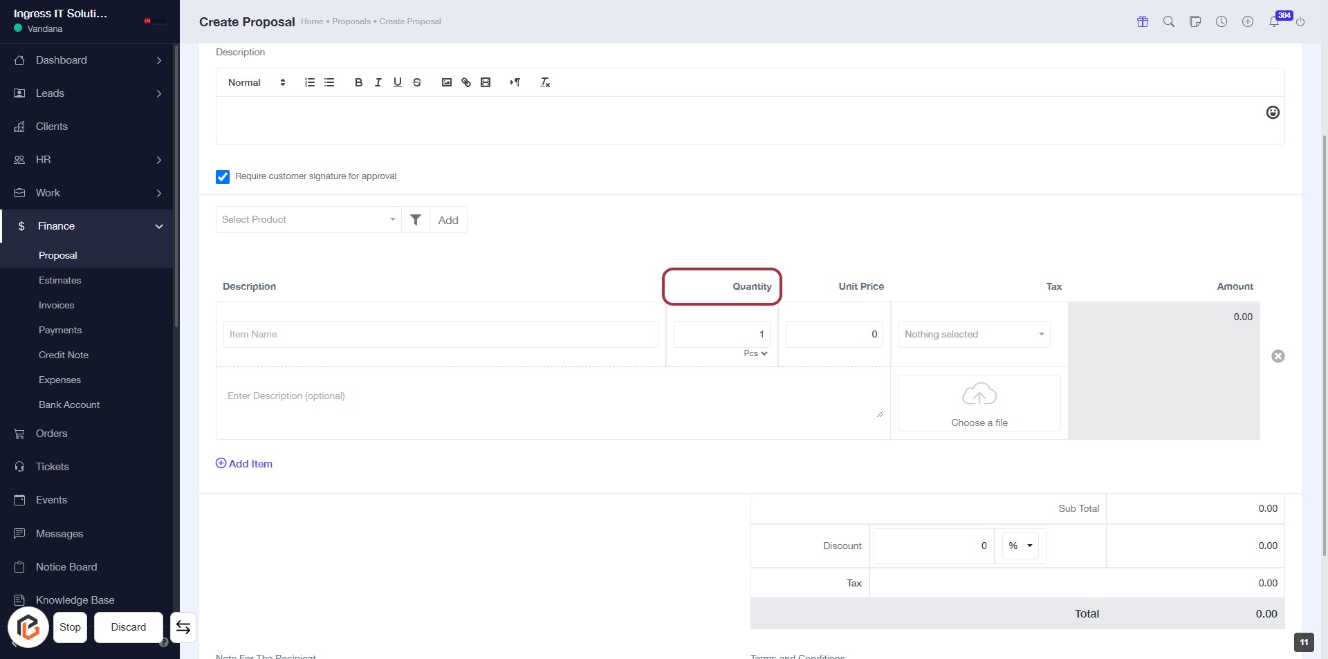This screenshot has height=659, width=1328.
Task: Click the search magnifier icon in header
Action: click(x=1169, y=22)
